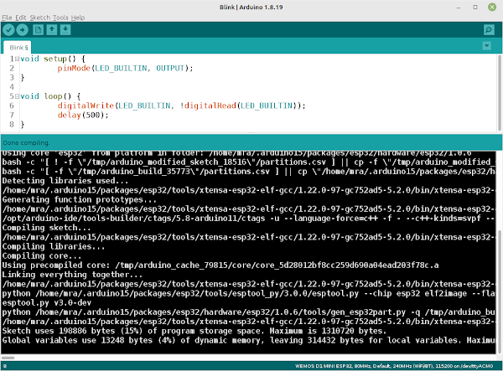Open the Edit menu
The height and width of the screenshot is (371, 503).
click(x=21, y=18)
